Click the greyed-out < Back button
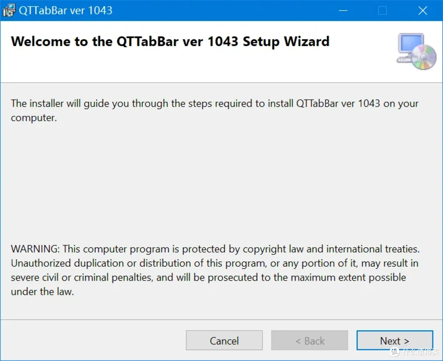 (310, 340)
